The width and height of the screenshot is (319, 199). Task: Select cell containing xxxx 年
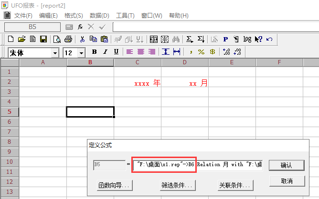(x=138, y=82)
